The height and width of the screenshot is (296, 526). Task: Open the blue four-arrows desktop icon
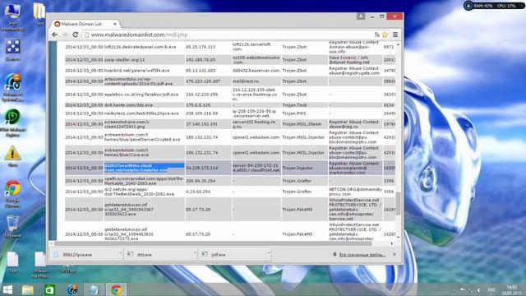pos(13,49)
